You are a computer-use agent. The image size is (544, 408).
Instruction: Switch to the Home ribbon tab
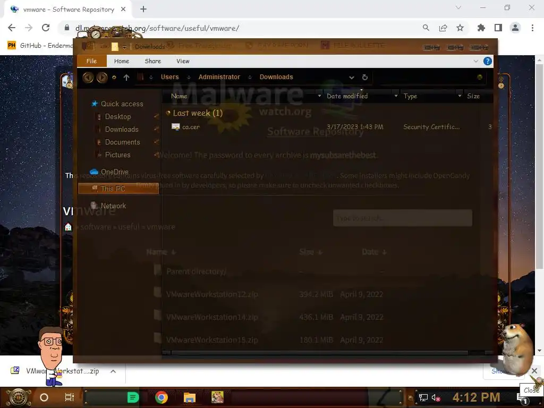[122, 61]
